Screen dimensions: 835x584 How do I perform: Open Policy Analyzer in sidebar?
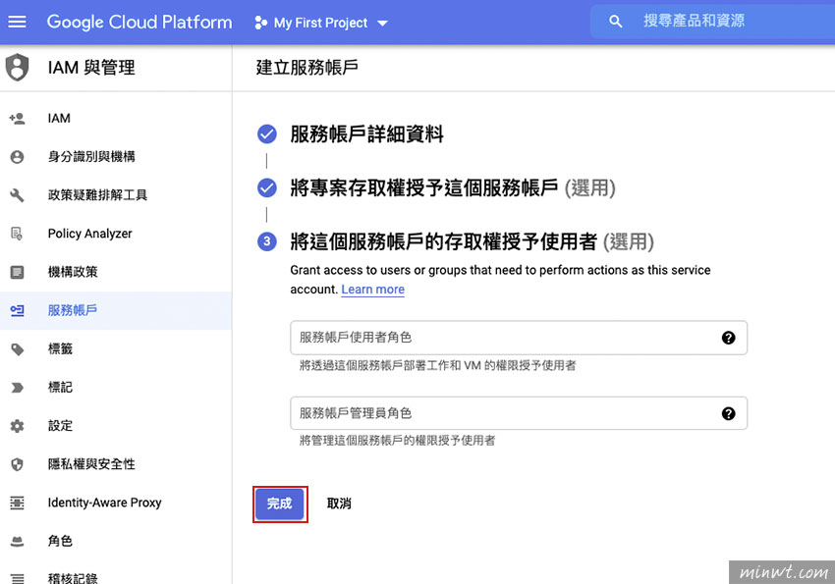click(x=116, y=234)
